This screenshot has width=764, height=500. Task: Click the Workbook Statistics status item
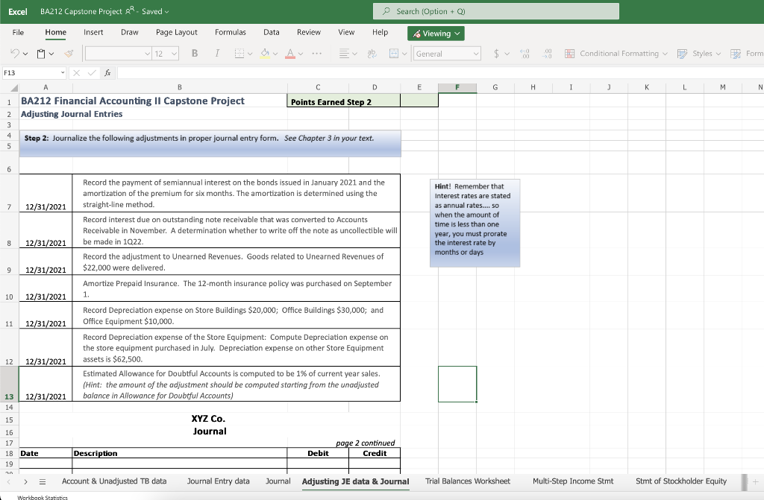tap(43, 497)
